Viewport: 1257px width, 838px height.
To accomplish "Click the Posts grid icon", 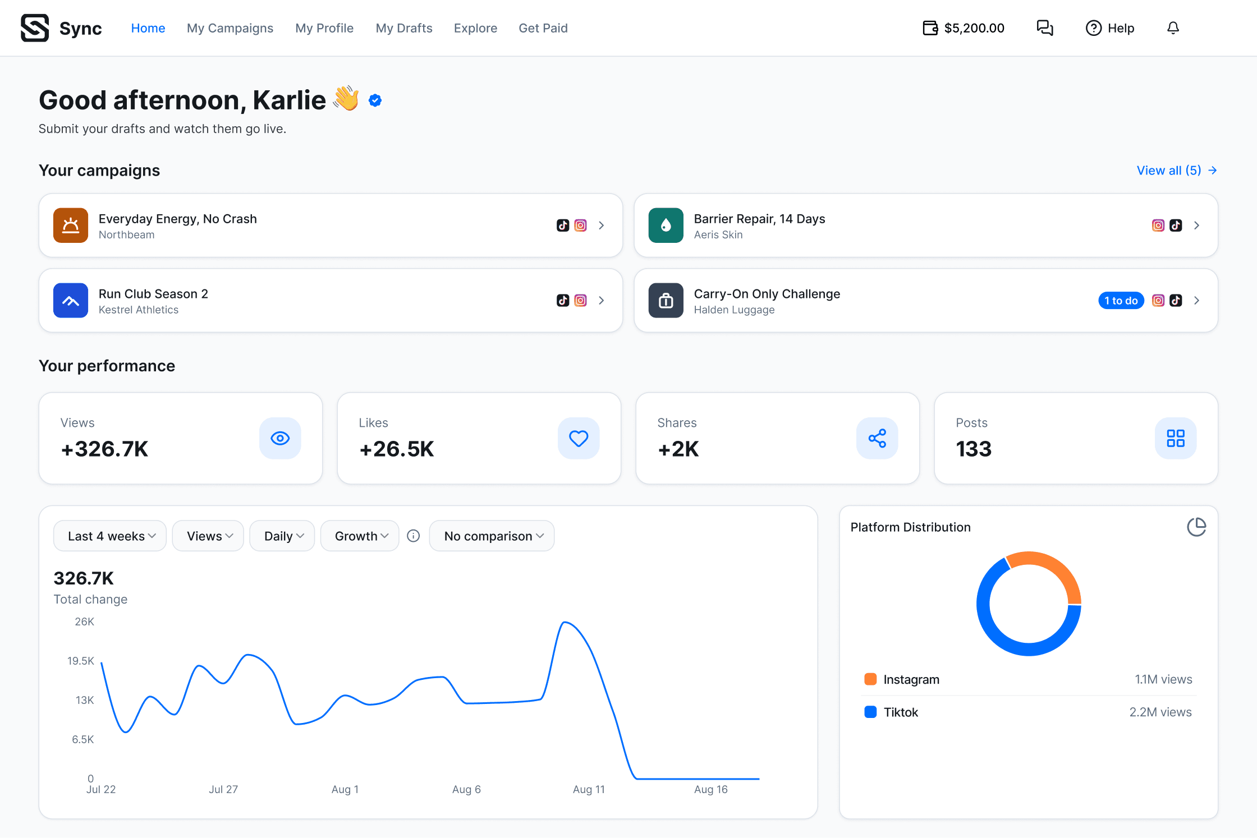I will 1176,438.
